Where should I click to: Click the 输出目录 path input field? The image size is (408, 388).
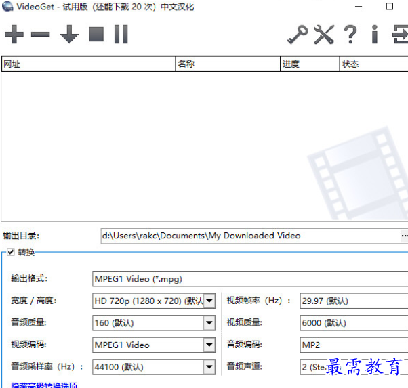pos(250,236)
